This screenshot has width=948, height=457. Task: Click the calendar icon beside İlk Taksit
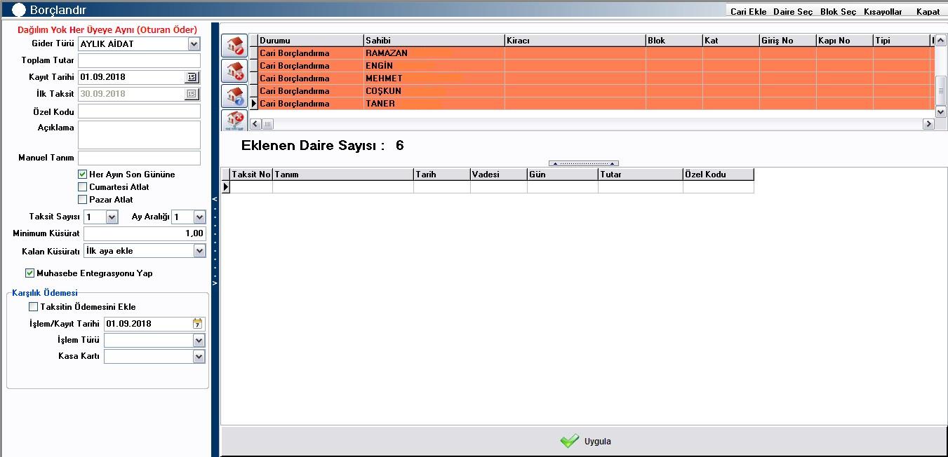click(192, 94)
